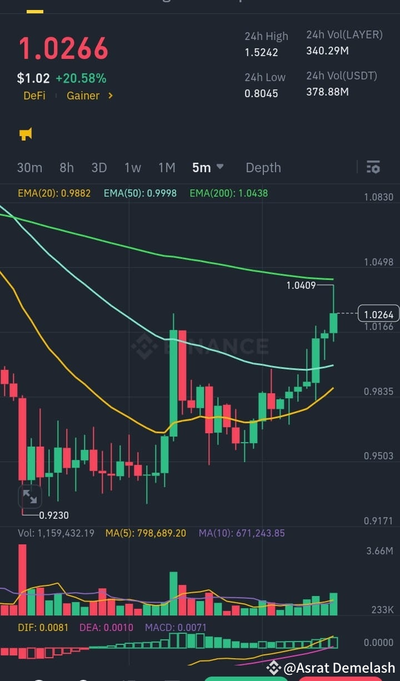This screenshot has width=400, height=681.
Task: Select the 1M timeframe
Action: 167,167
